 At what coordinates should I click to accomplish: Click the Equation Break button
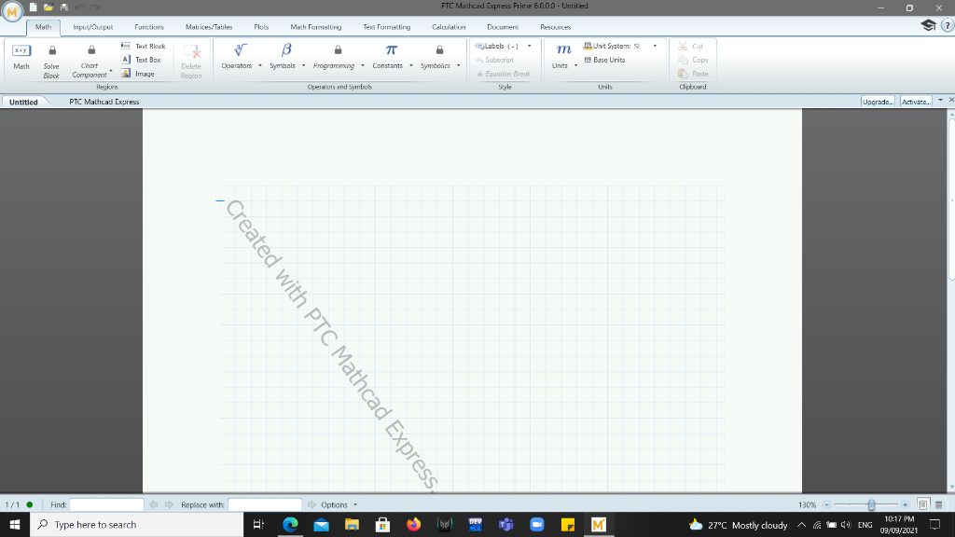point(503,74)
